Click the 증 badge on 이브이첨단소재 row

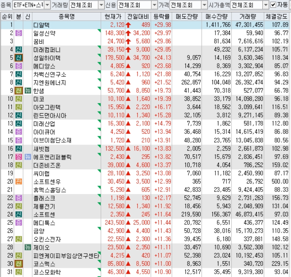pos(19,140)
